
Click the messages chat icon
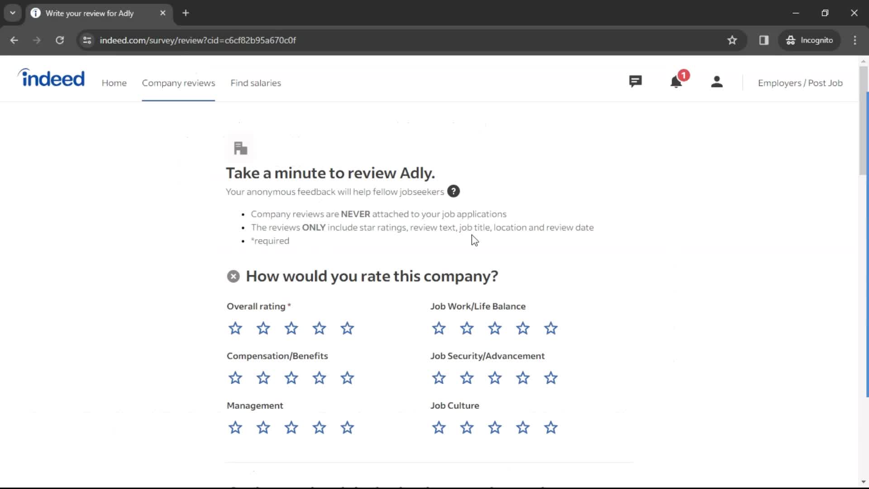[x=635, y=82]
